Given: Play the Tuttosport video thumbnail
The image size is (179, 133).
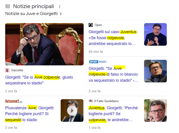Looking at the screenshot, I should coord(72,110).
